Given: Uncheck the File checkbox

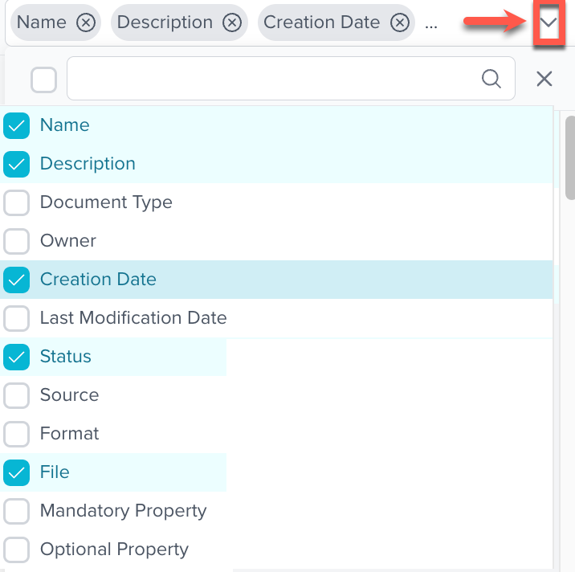Looking at the screenshot, I should (17, 472).
